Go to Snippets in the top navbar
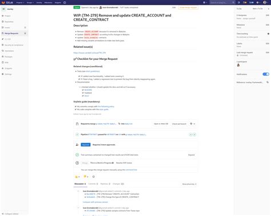 [58, 3]
